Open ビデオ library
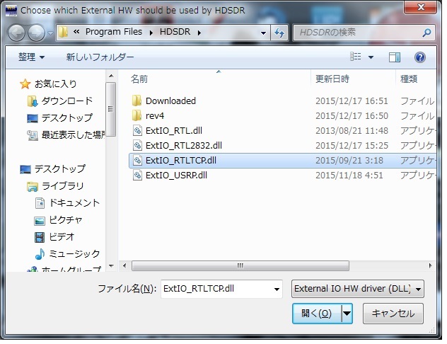Image resolution: width=447 pixels, height=344 pixels. 62,236
